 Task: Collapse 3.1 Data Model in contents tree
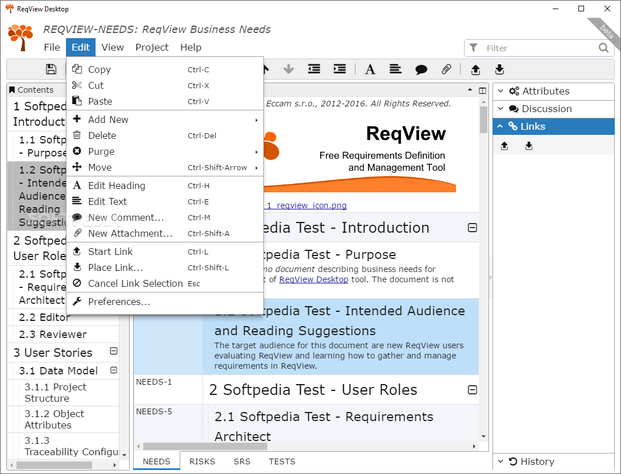coord(114,370)
